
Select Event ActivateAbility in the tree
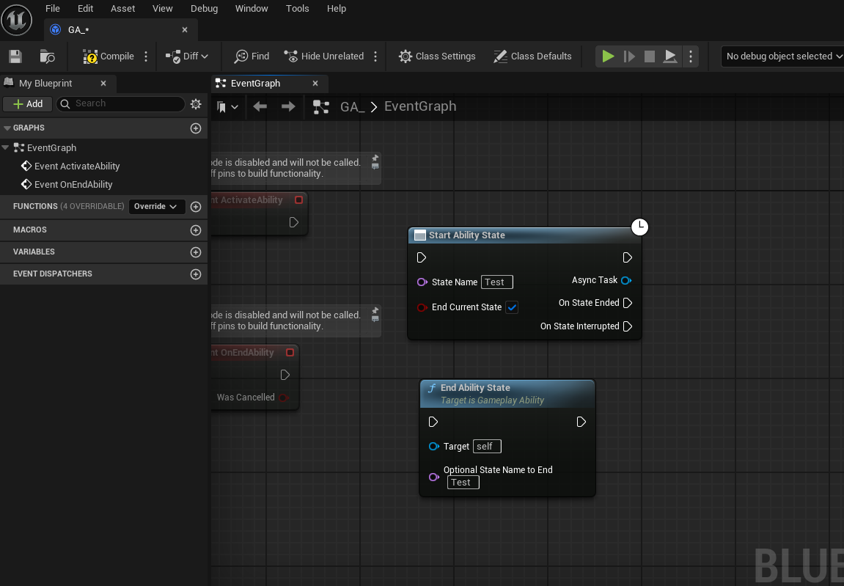77,166
